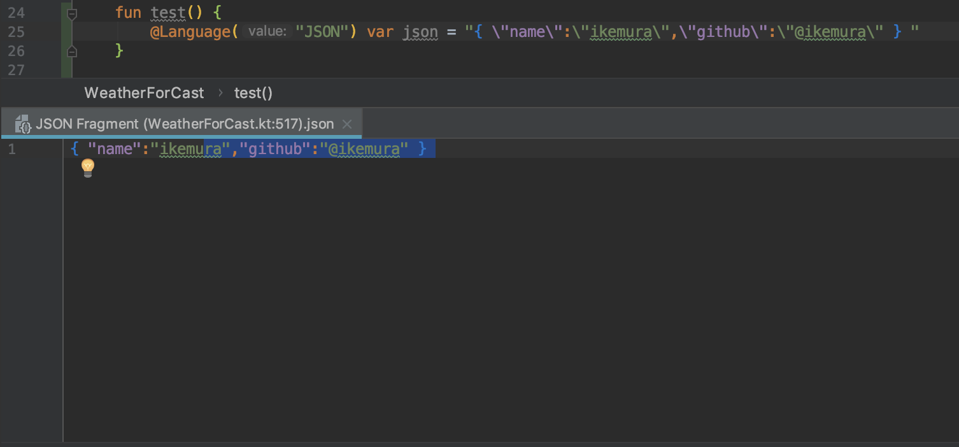The width and height of the screenshot is (959, 447).
Task: Click the yellow lightbulb intention icon
Action: [88, 168]
